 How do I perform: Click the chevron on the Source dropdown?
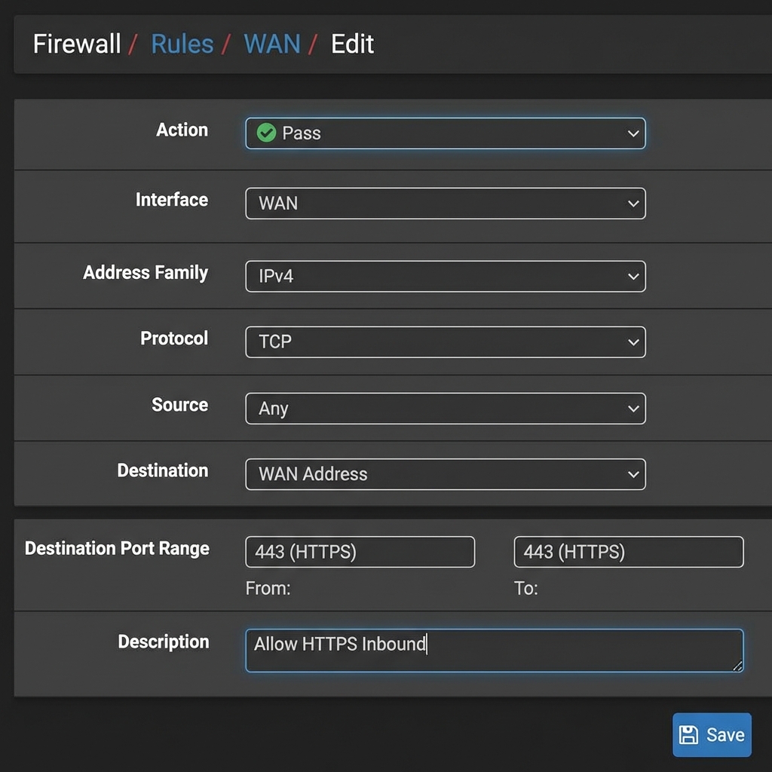(633, 408)
